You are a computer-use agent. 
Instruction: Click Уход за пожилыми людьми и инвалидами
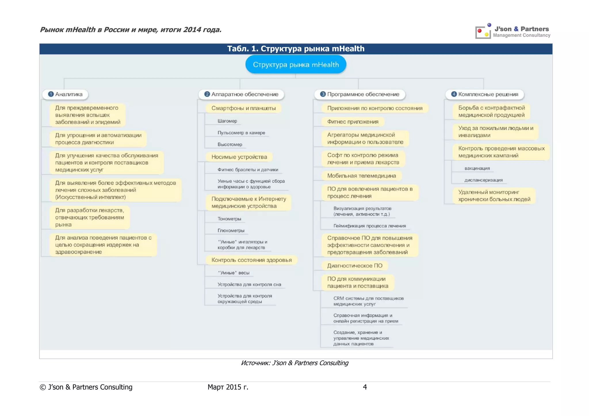click(496, 132)
